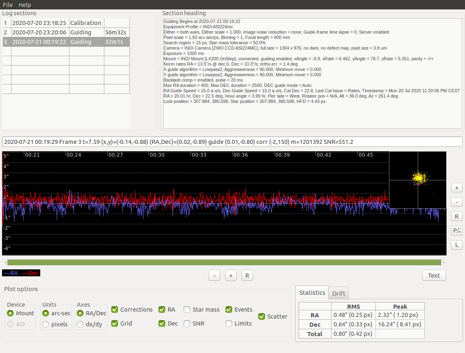Screen dimensions: 465x353
Task: Click the vertical zoom-out minus button
Action: (456, 202)
